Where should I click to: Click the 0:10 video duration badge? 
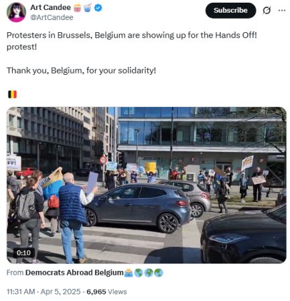[23, 253]
